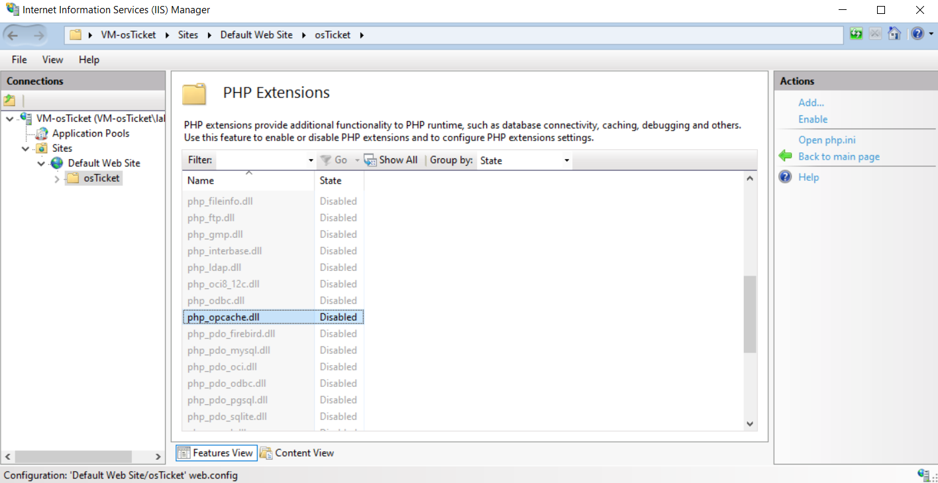
Task: Open the Go button dropdown arrow
Action: tap(356, 160)
